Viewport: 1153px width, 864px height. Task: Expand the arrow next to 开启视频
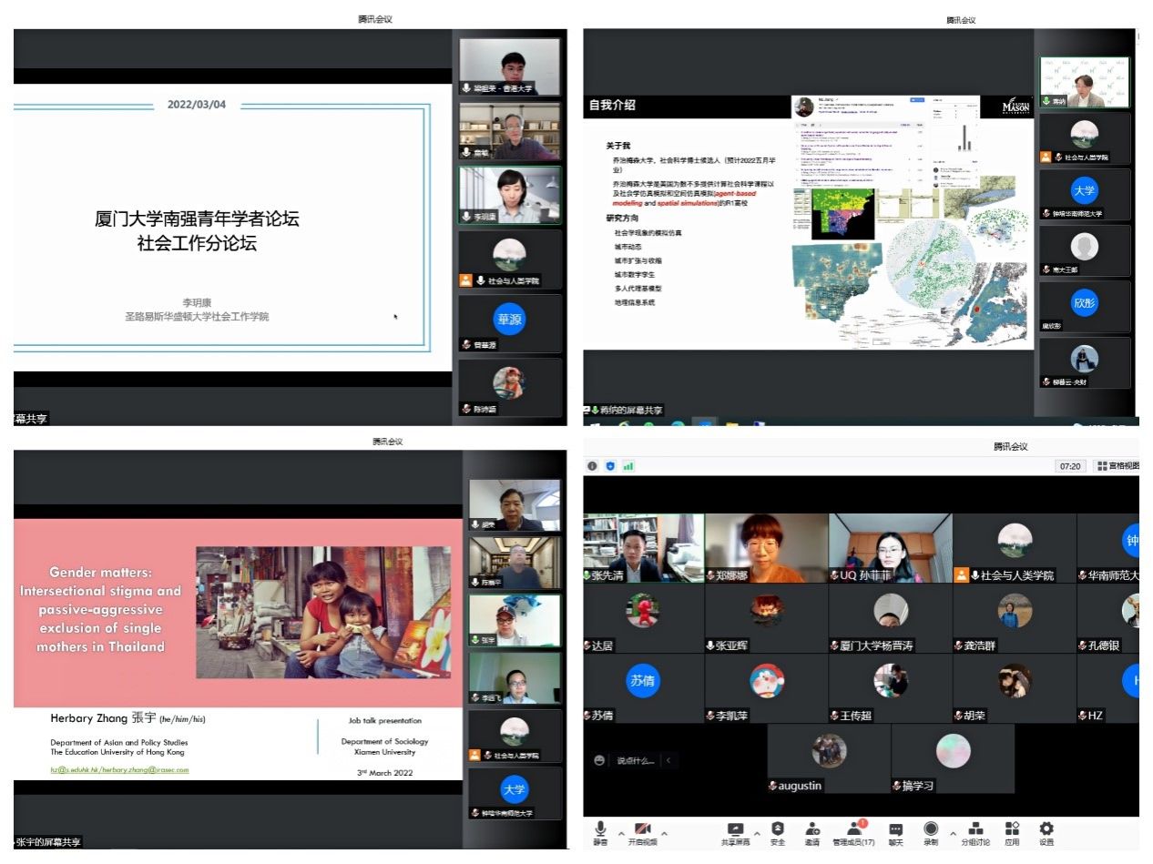tap(664, 833)
